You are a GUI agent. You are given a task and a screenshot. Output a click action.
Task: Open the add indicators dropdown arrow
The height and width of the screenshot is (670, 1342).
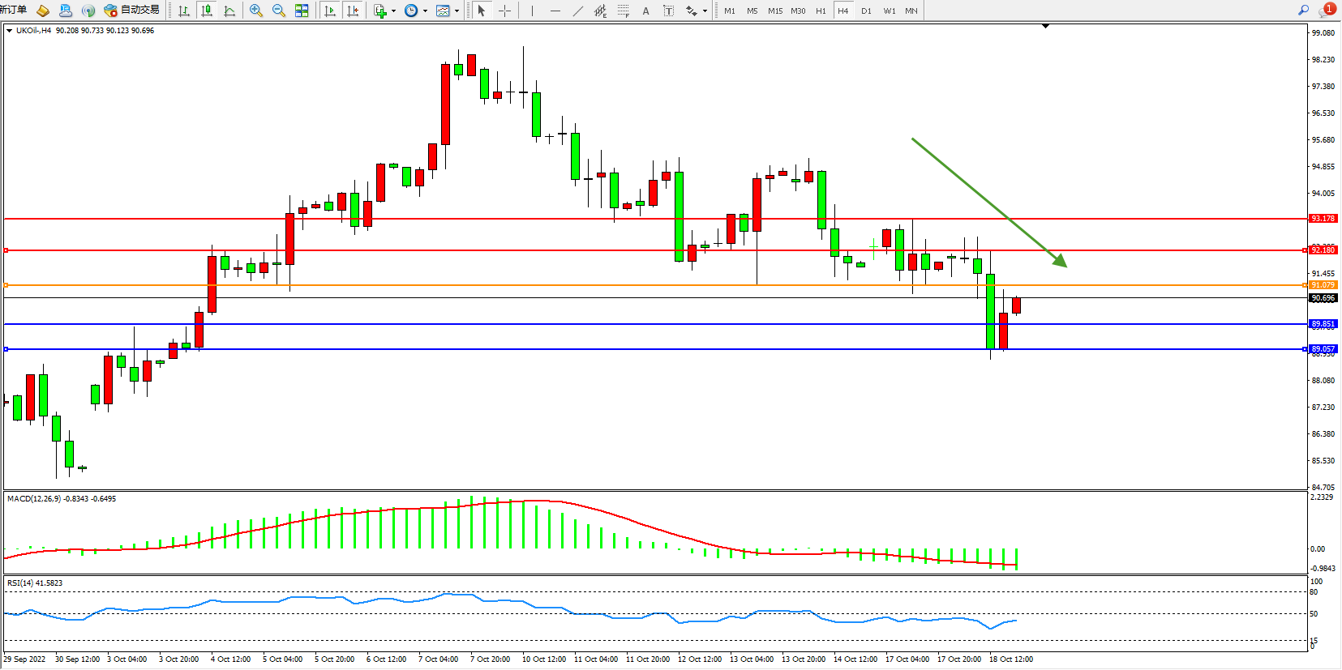click(393, 11)
